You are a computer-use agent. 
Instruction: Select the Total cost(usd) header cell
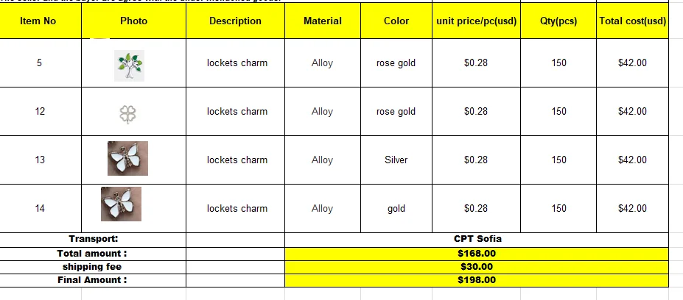[x=632, y=21]
